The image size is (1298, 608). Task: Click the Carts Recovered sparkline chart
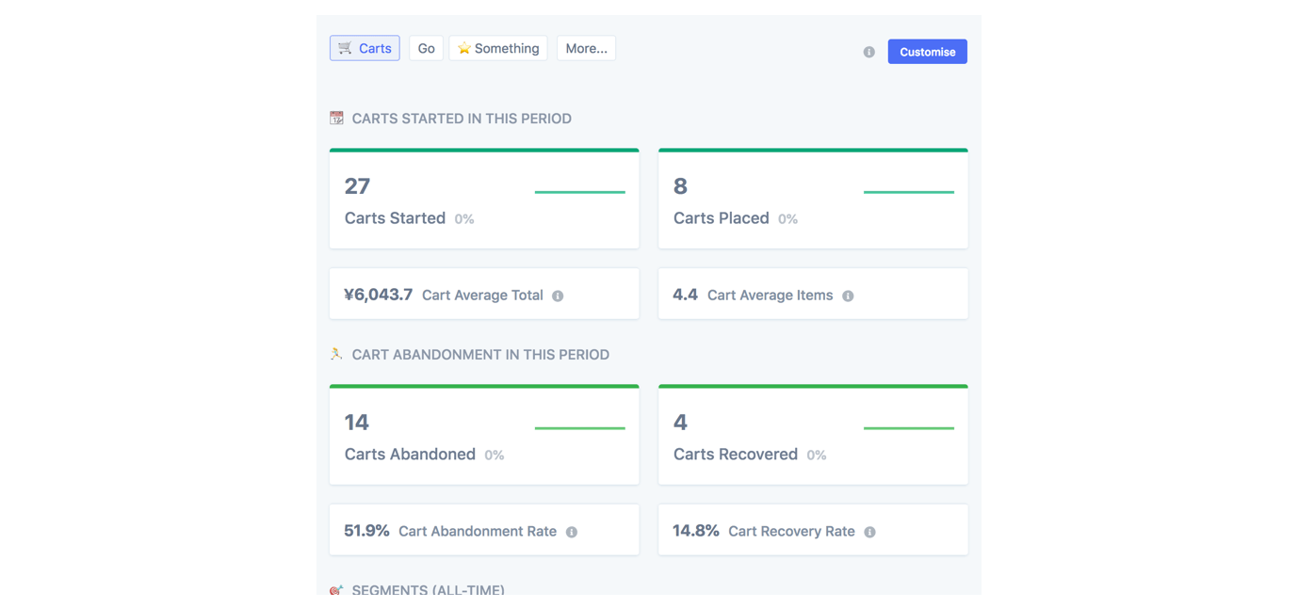(x=908, y=428)
